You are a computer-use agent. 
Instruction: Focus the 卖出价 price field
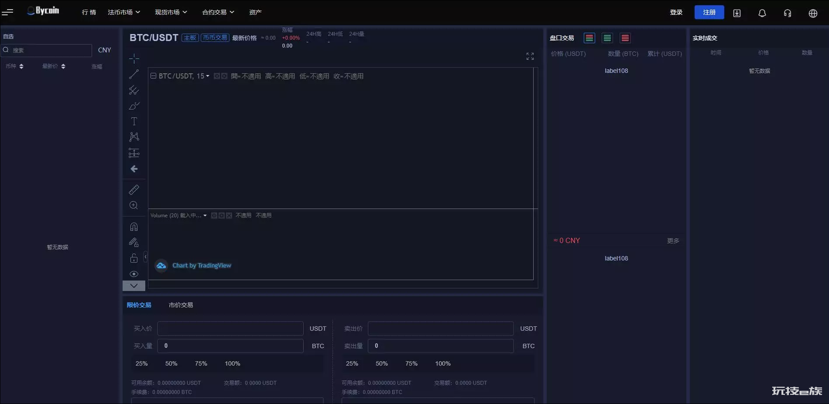point(441,329)
